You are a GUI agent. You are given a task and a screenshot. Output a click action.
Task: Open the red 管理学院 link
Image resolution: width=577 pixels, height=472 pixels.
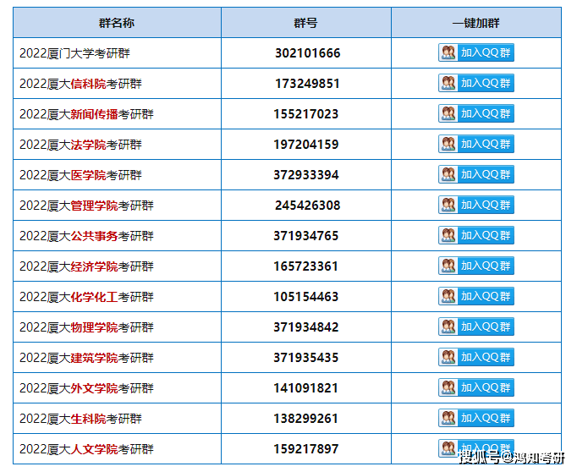click(94, 206)
